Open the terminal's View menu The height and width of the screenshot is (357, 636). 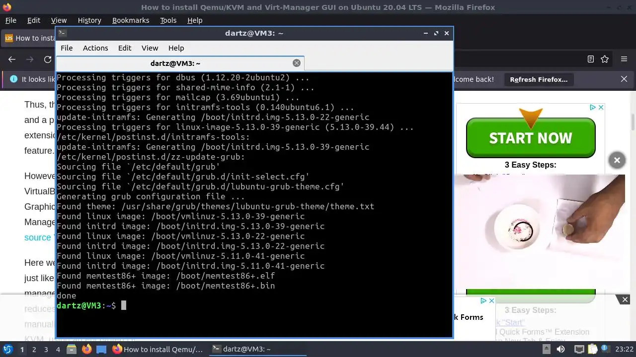[150, 48]
